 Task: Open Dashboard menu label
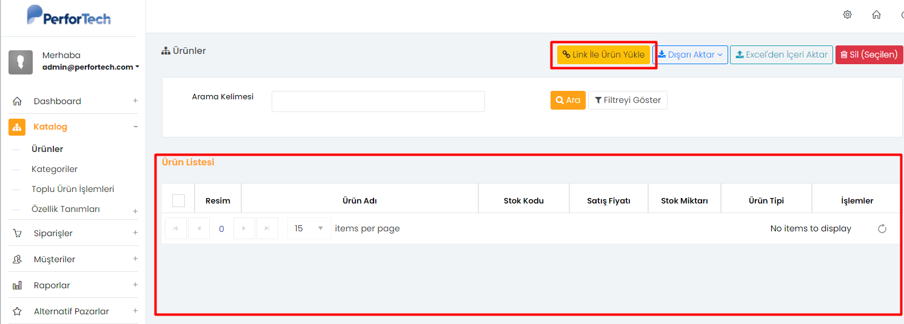pos(58,101)
